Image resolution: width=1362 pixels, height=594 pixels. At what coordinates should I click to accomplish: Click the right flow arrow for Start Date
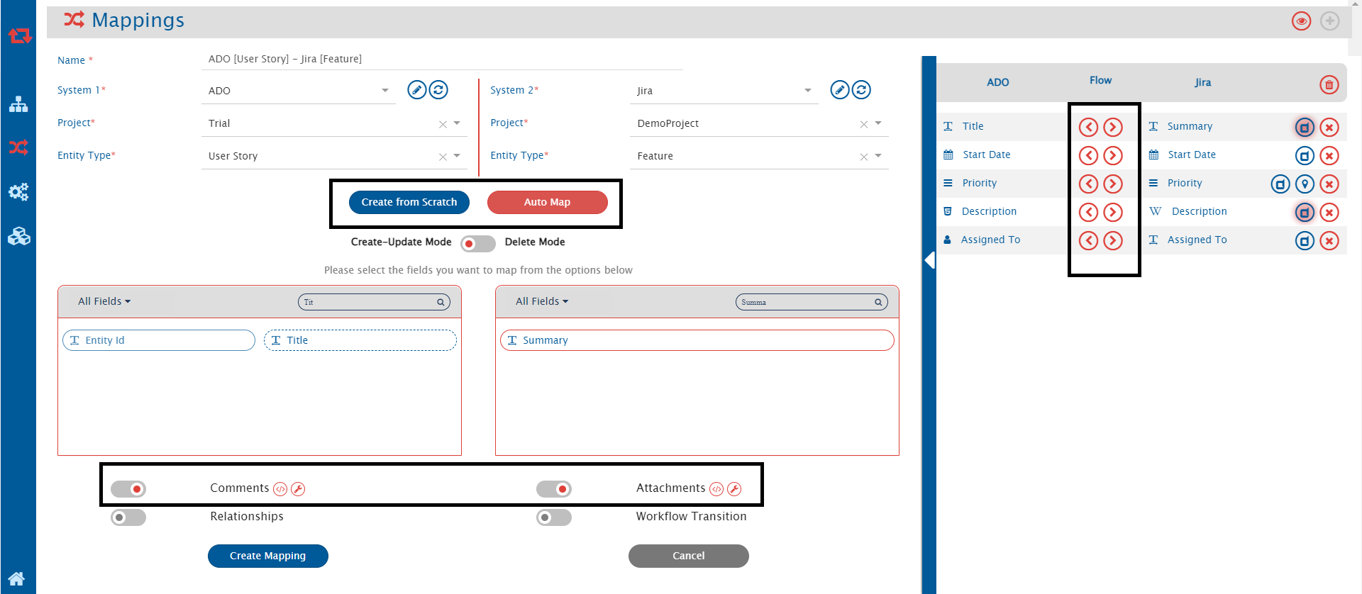pyautogui.click(x=1113, y=156)
